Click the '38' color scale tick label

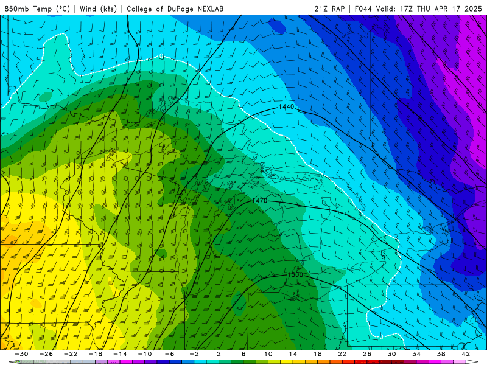(441, 354)
